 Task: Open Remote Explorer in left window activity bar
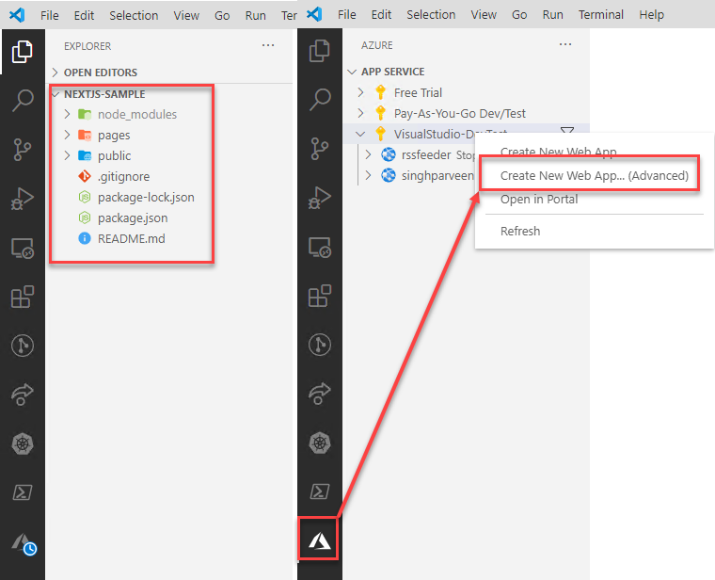click(x=22, y=249)
